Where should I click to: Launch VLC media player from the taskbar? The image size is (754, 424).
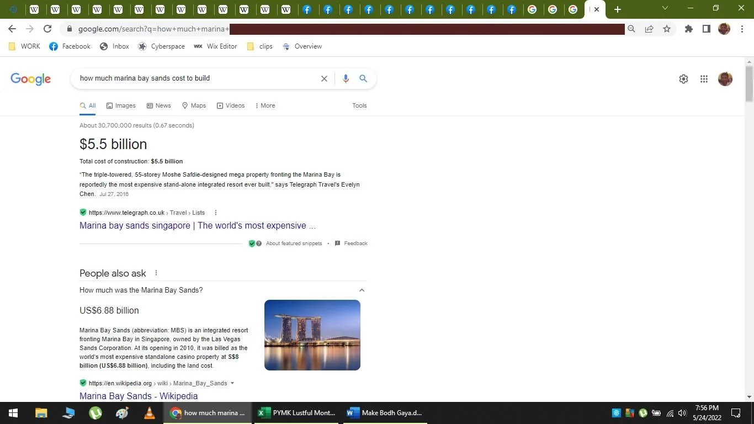[149, 413]
